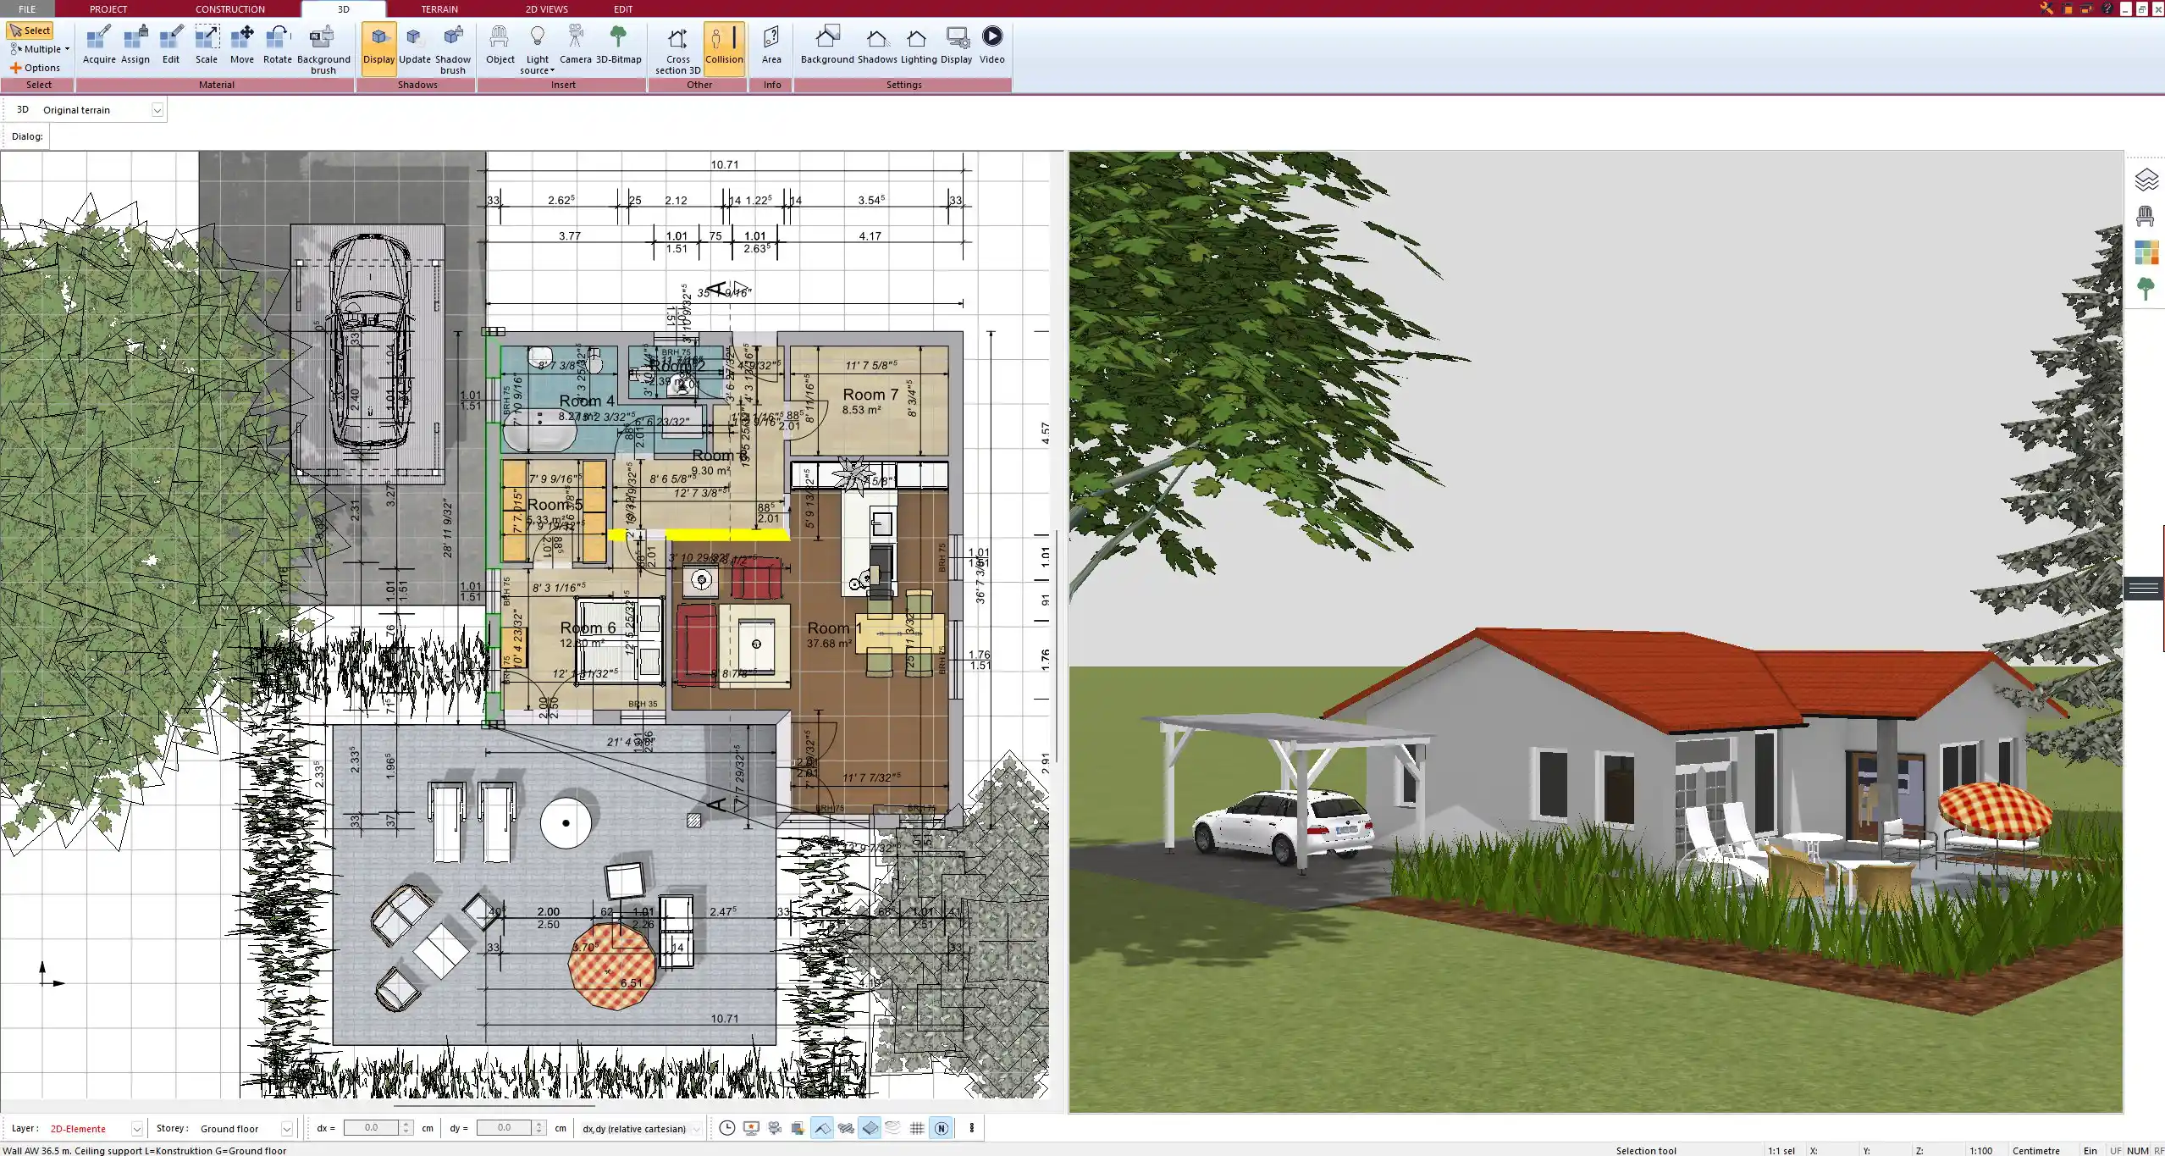This screenshot has width=2165, height=1156.
Task: Click the bottom toolbar overflow dots
Action: [x=972, y=1128]
